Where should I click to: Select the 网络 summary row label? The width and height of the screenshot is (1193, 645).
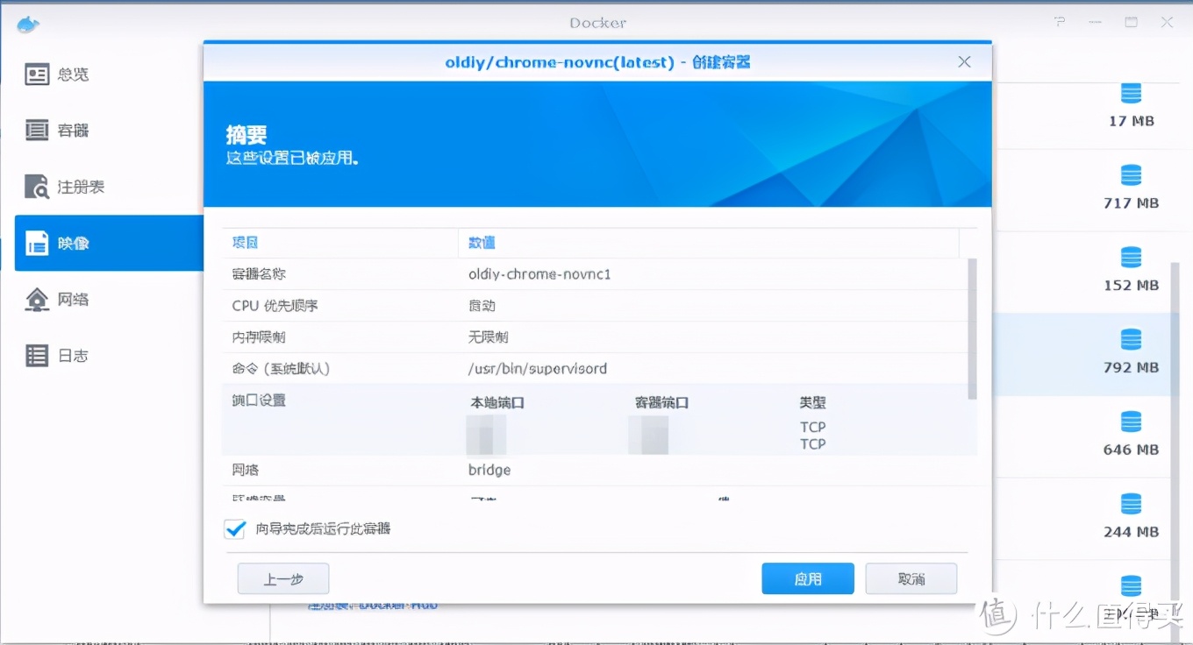coord(246,471)
